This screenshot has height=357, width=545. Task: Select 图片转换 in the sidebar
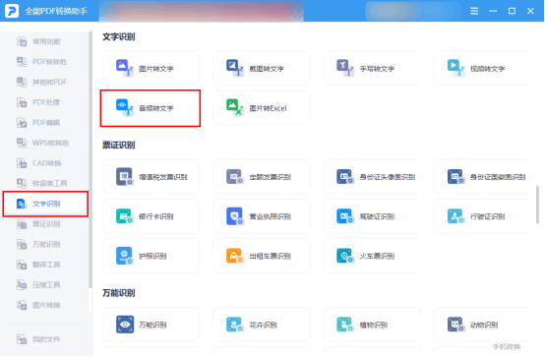[45, 305]
